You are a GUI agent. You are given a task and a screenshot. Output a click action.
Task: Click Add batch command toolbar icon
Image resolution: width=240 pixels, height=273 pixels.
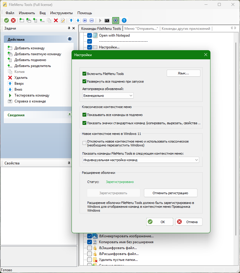pos(29,20)
